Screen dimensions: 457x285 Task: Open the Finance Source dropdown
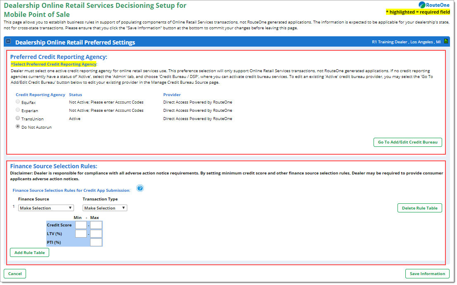(46, 208)
